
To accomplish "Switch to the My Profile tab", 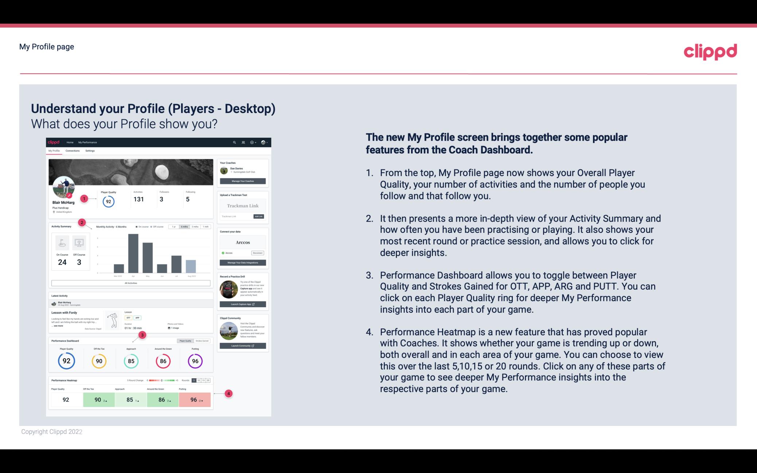I will (x=55, y=152).
